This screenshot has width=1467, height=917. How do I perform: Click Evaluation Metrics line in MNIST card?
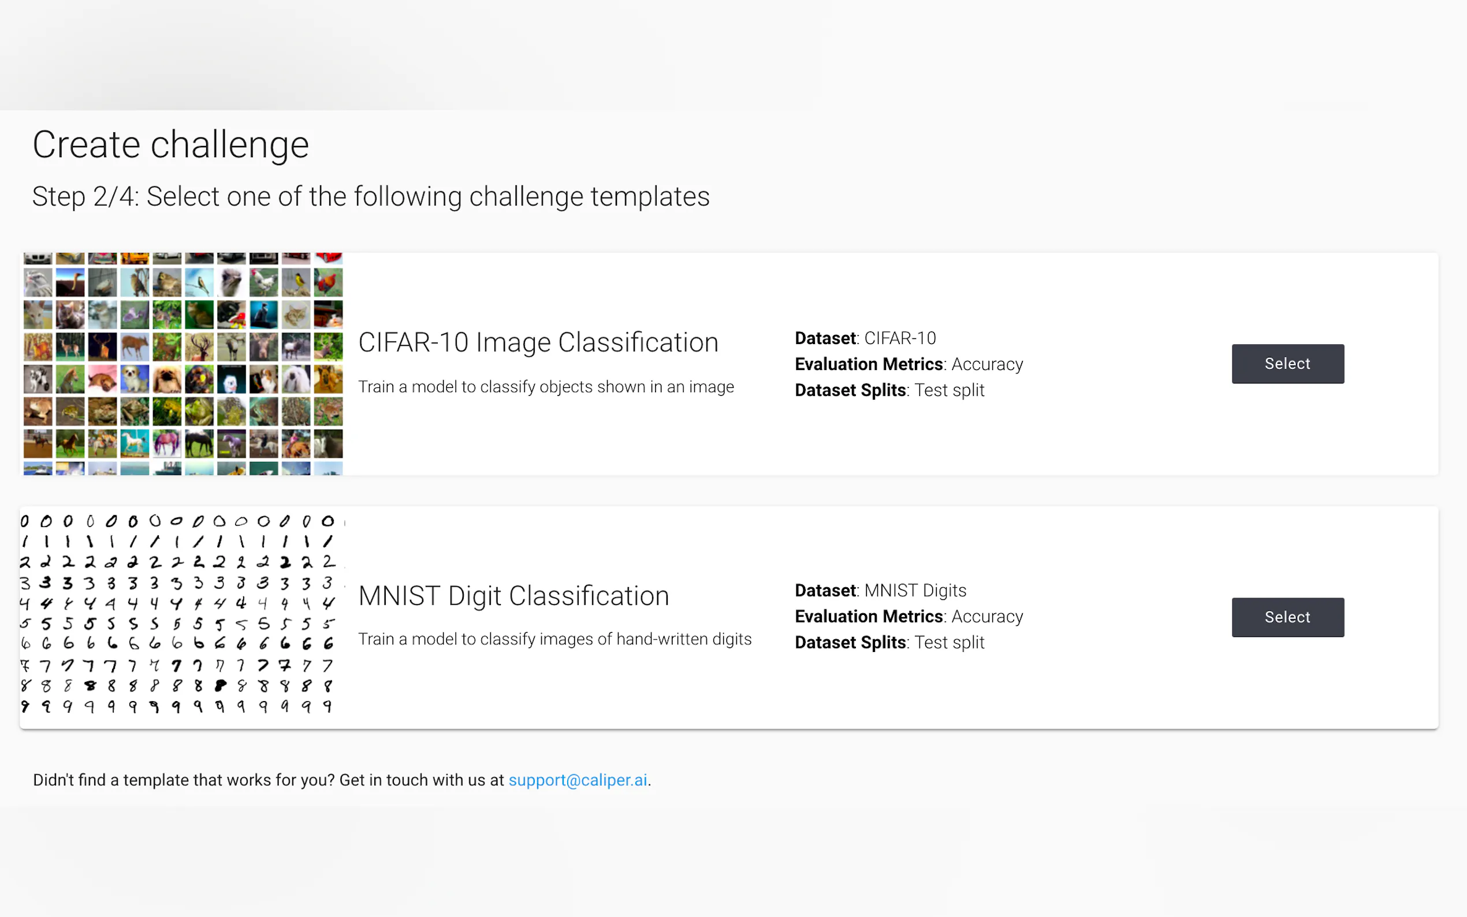[909, 617]
